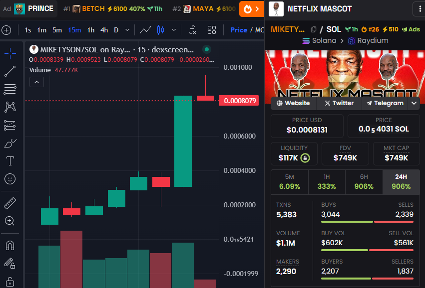Click the add symbol plus icon

tap(6, 30)
